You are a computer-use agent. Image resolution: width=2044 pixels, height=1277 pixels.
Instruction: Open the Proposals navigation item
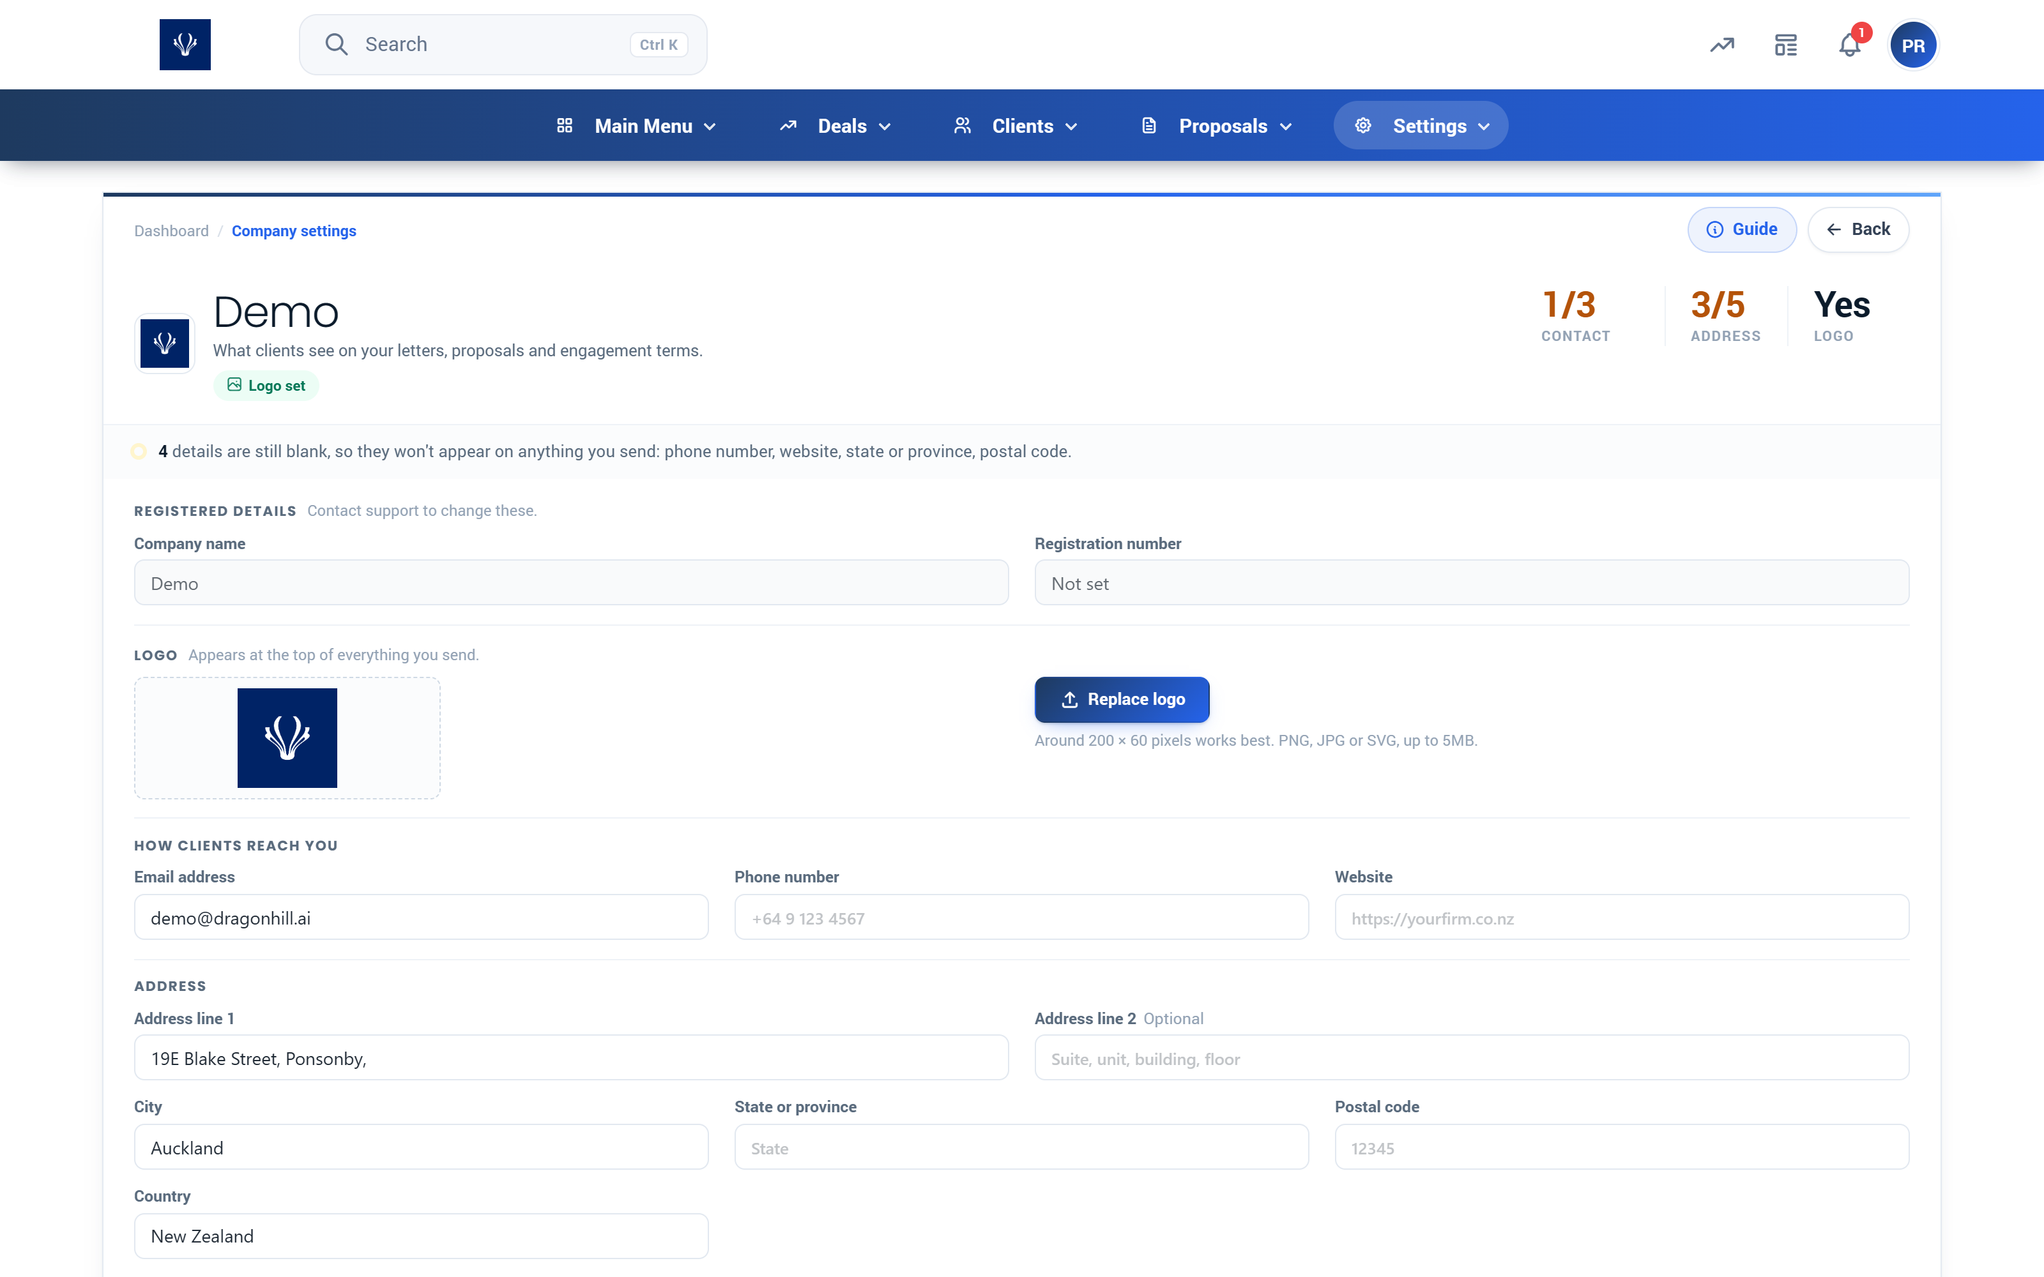tap(1217, 126)
